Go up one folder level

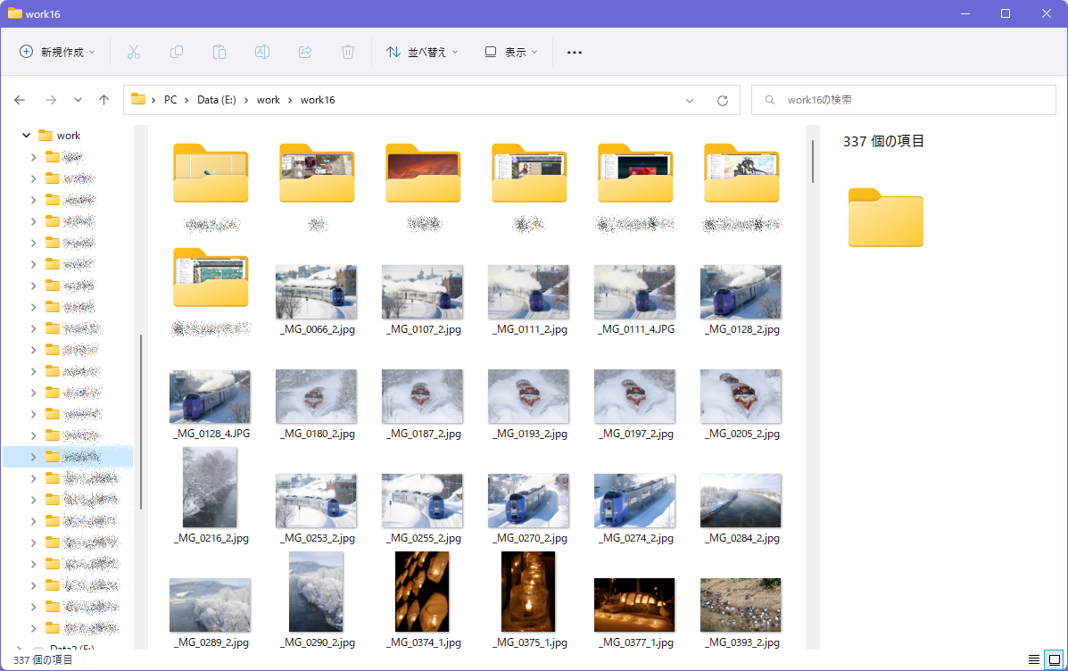click(x=103, y=100)
